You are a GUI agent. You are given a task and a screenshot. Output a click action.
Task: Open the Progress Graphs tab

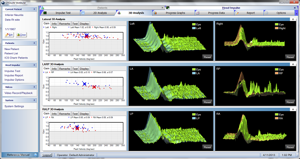pyautogui.click(x=174, y=13)
